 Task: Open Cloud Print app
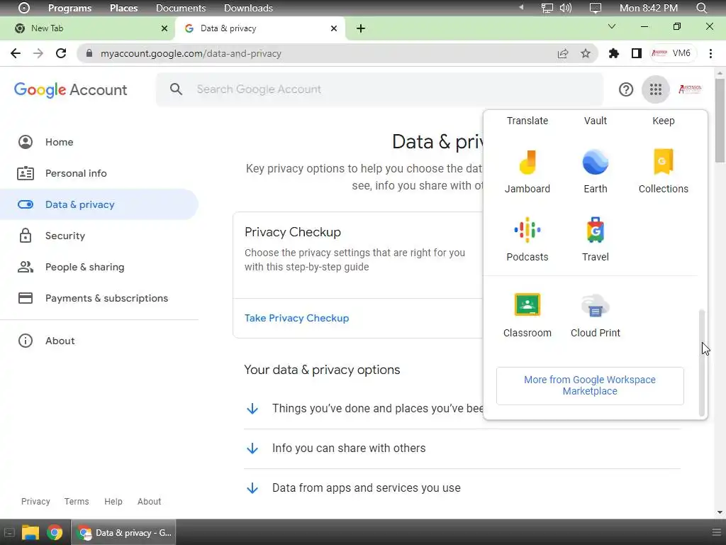[x=595, y=305]
